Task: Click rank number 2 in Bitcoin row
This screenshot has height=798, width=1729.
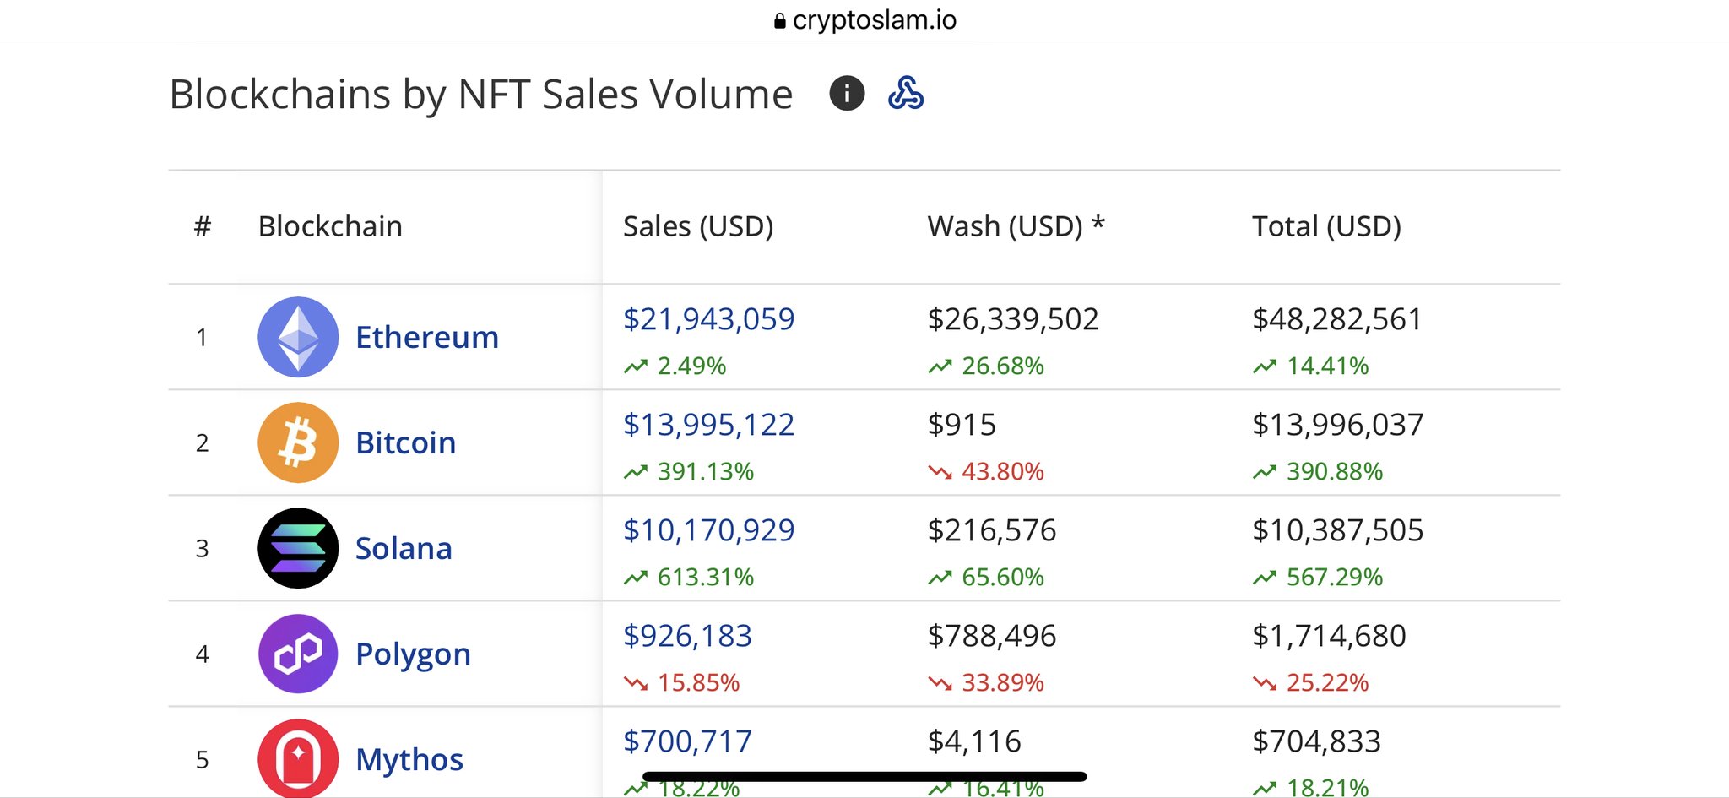Action: (x=202, y=443)
